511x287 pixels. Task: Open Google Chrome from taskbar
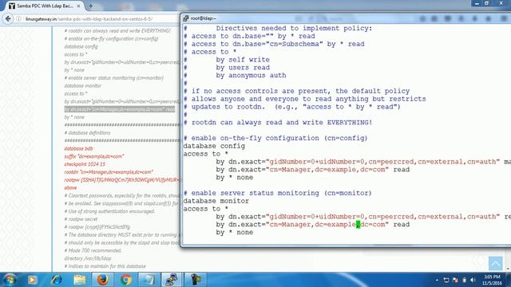pos(126,280)
